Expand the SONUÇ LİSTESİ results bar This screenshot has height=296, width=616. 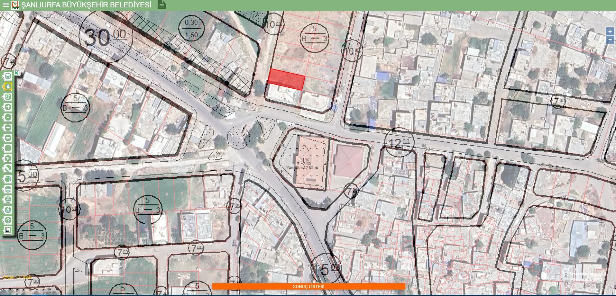[308, 286]
